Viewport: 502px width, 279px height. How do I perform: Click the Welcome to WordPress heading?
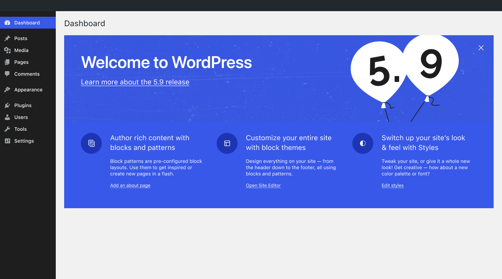tap(166, 62)
